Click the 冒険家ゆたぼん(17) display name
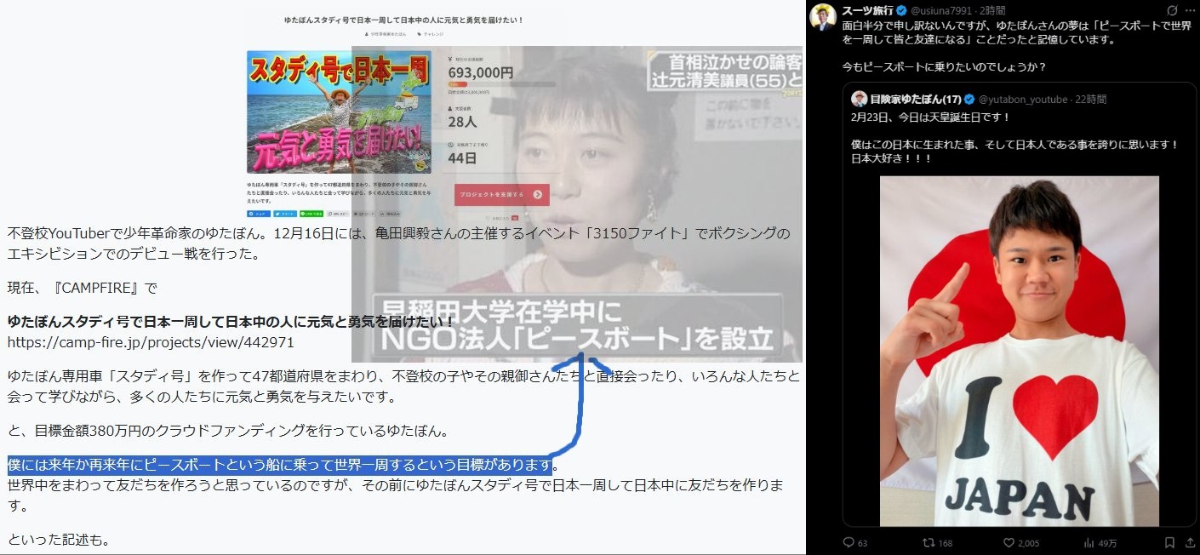 point(917,99)
